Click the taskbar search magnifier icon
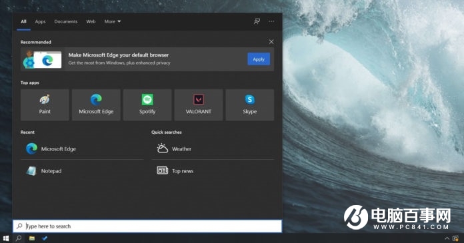The image size is (464, 243). (19, 238)
